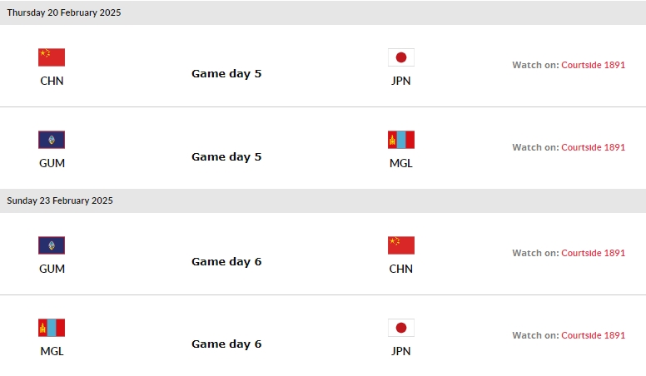This screenshot has height=376, width=646.
Task: Click MGL team code in last game
Action: (52, 351)
